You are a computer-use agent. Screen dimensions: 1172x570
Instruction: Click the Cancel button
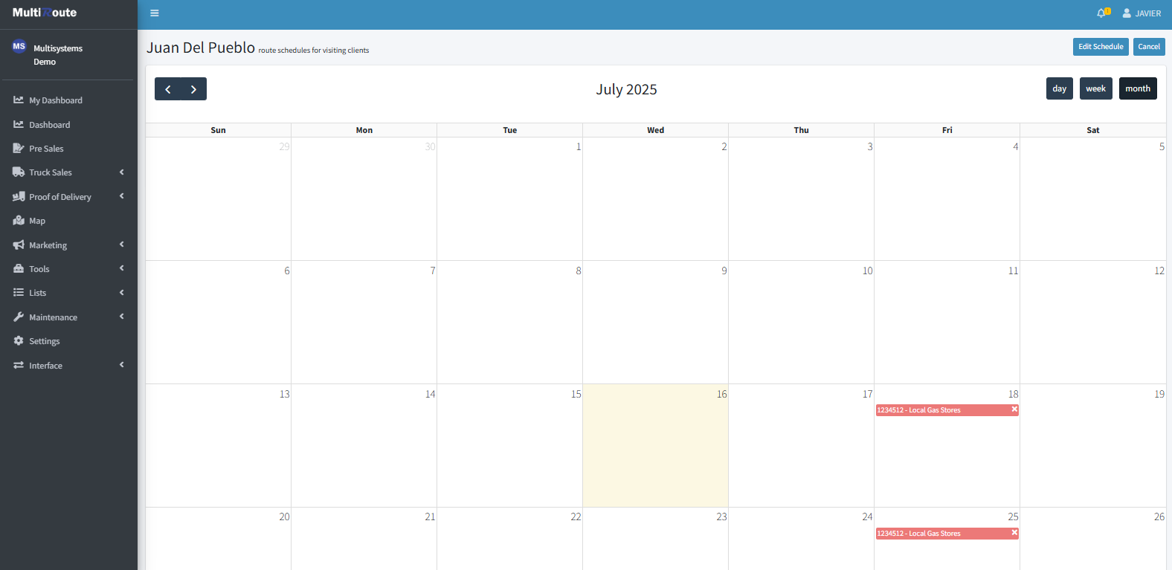(x=1148, y=47)
